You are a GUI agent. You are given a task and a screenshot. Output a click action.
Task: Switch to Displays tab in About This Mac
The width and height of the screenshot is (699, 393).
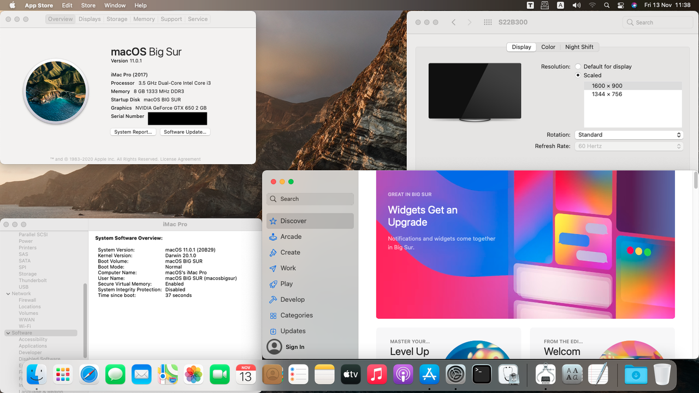click(90, 19)
